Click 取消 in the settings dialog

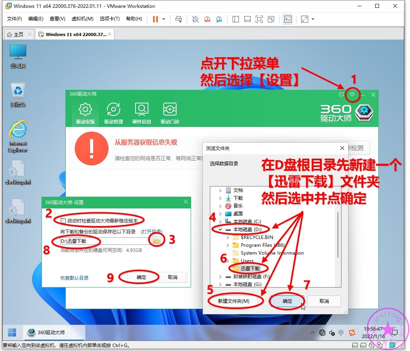click(x=173, y=277)
